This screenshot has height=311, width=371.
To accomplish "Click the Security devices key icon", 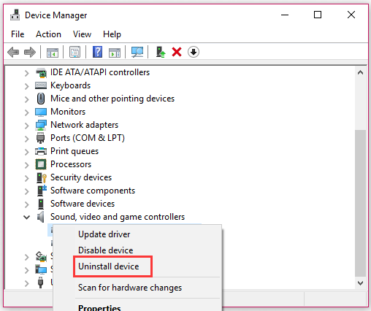I will (41, 177).
